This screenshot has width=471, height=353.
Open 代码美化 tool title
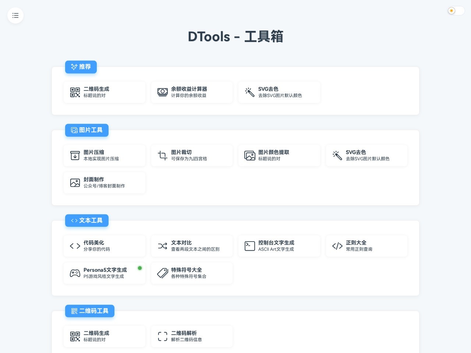(94, 243)
